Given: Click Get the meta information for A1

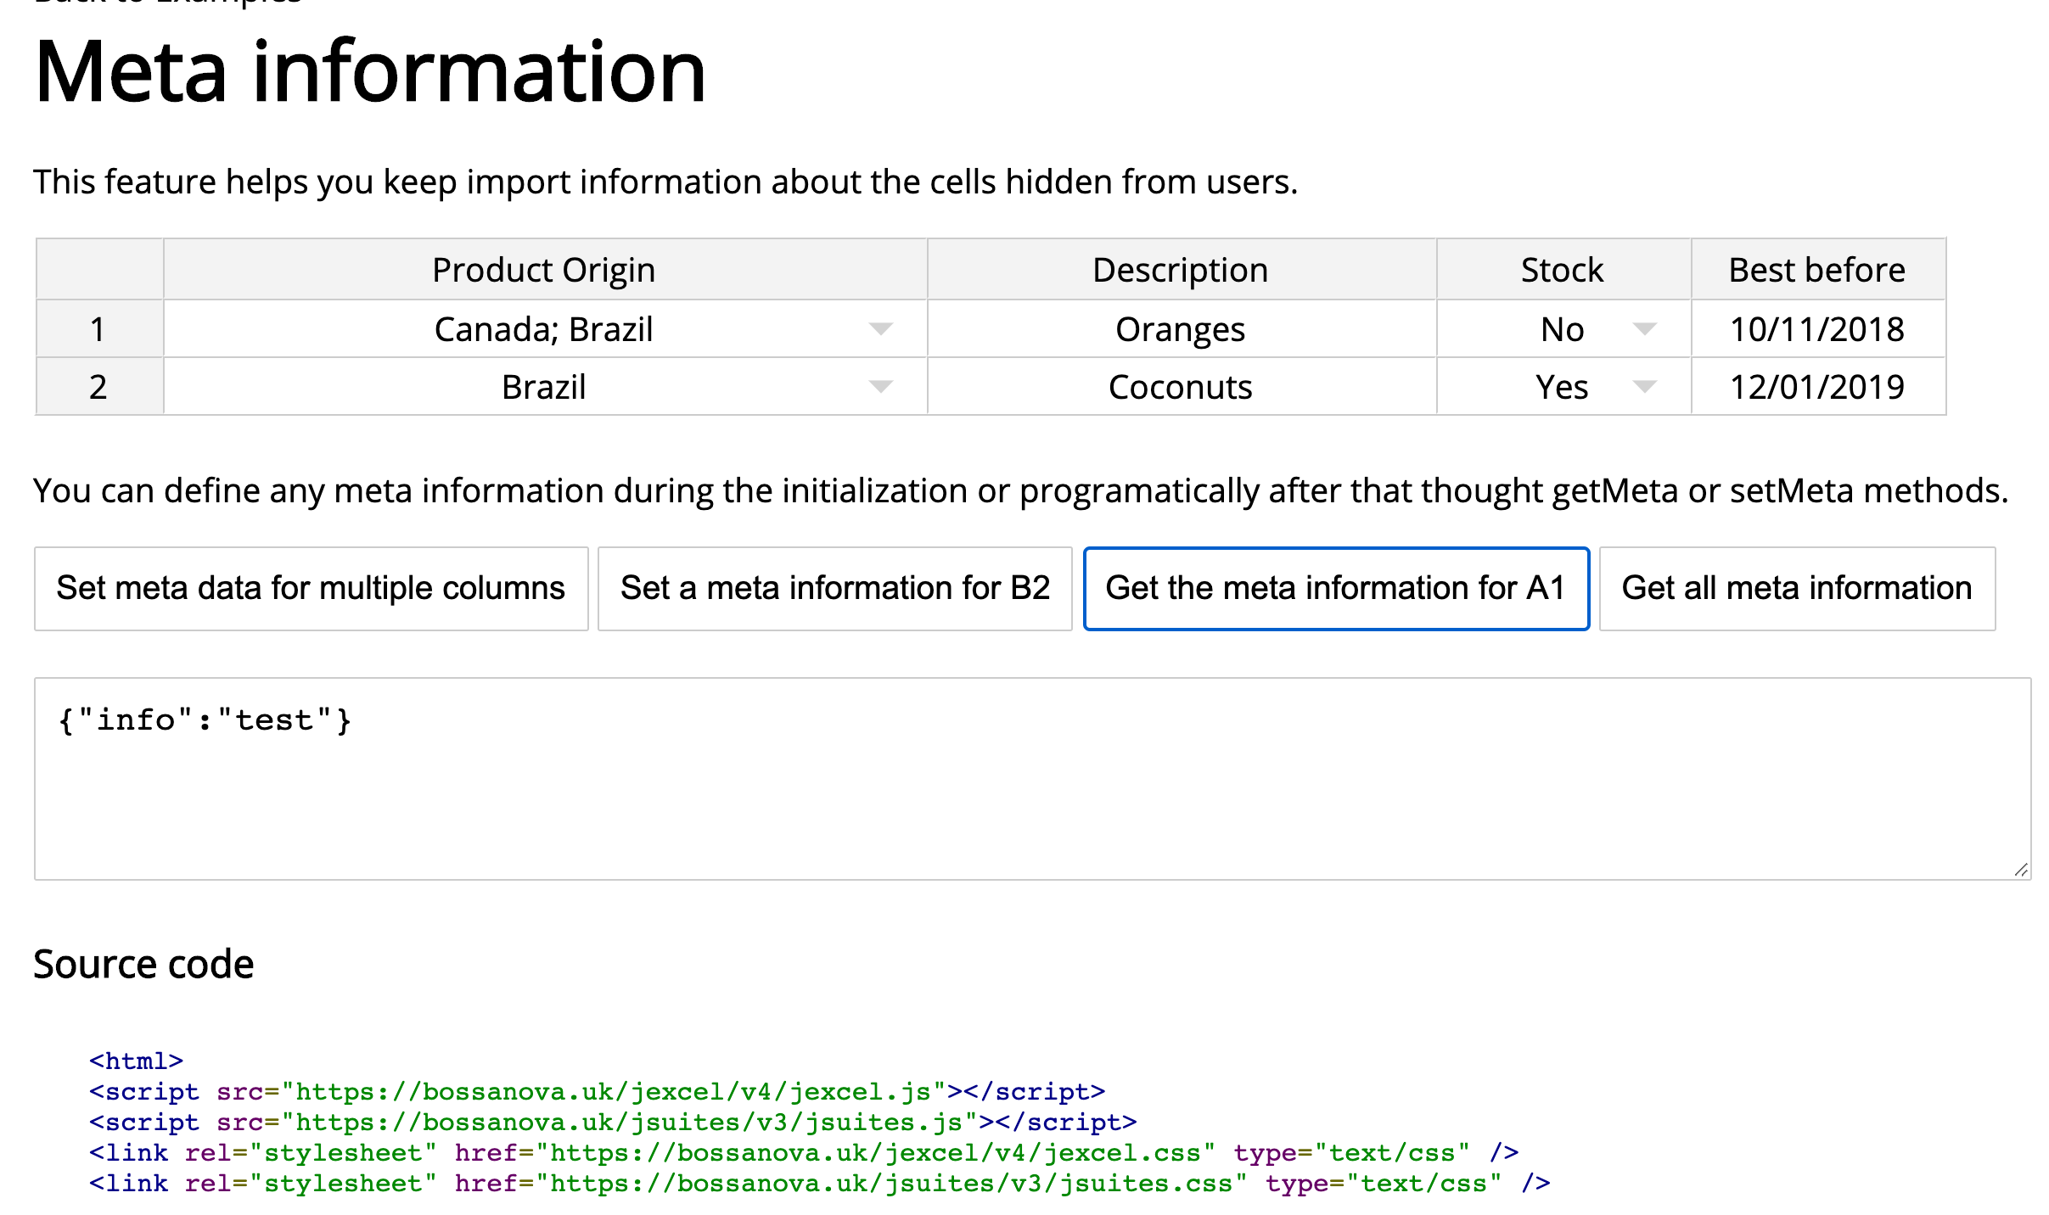Looking at the screenshot, I should pyautogui.click(x=1336, y=589).
